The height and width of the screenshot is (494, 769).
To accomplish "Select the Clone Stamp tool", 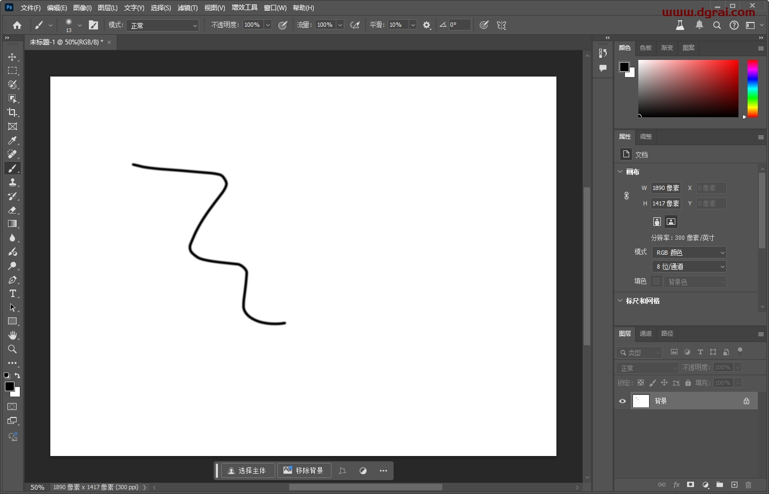I will [x=12, y=182].
